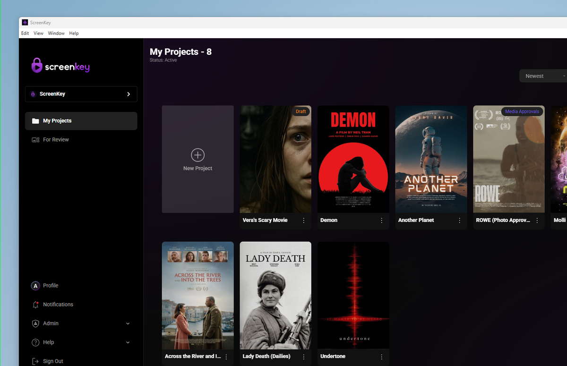Image resolution: width=567 pixels, height=366 pixels.
Task: Open the Help menu in menu bar
Action: point(74,34)
